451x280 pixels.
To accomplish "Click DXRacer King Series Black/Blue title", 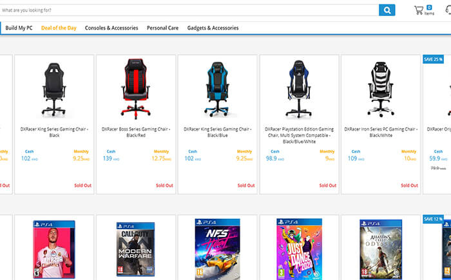I will point(218,132).
